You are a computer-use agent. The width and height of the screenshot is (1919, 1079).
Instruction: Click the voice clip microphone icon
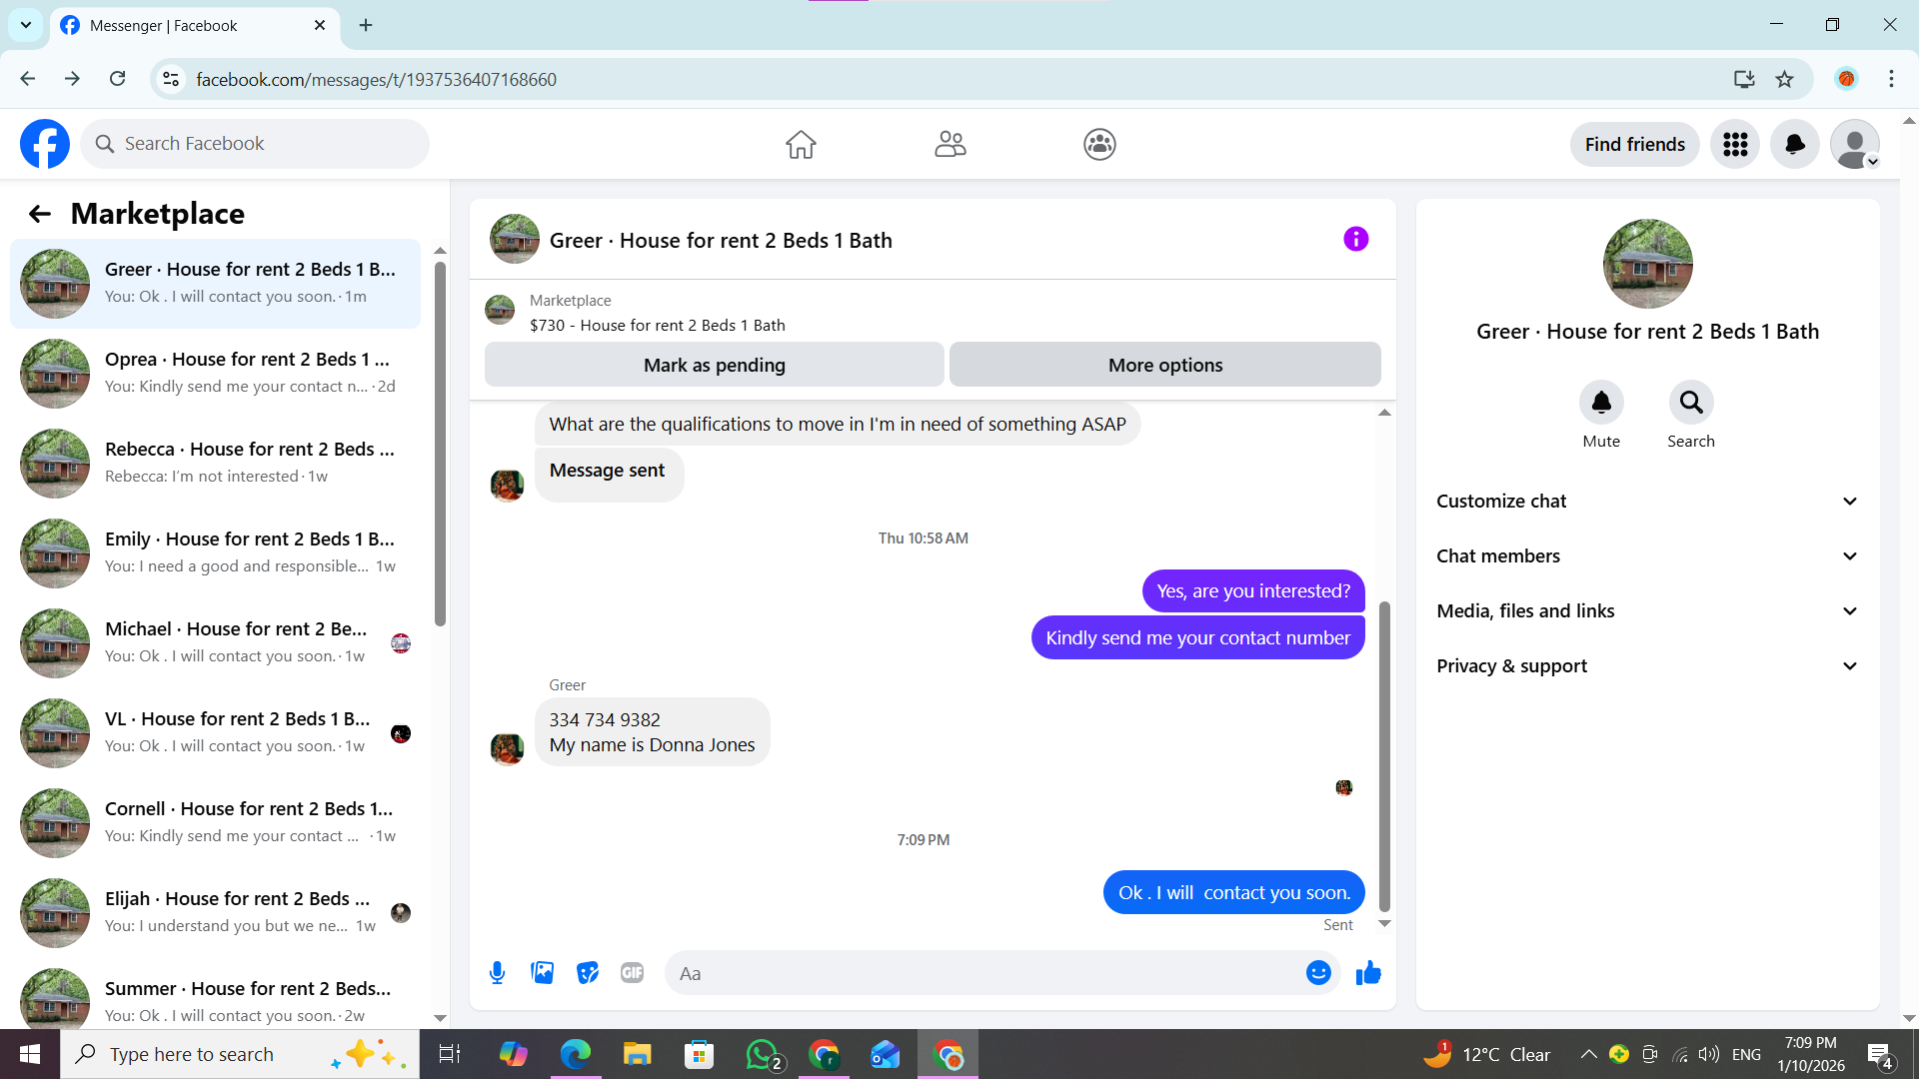497,973
